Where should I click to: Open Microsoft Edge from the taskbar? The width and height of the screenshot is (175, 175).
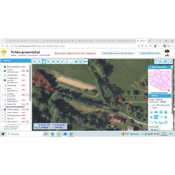[52, 134]
